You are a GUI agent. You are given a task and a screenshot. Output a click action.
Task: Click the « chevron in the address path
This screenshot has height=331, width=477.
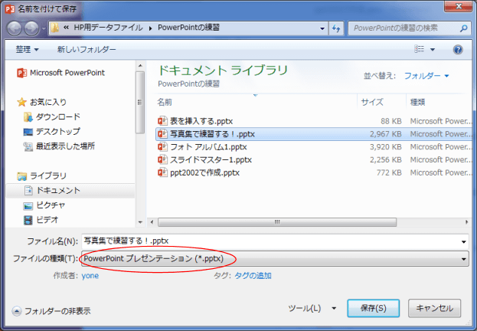click(66, 28)
